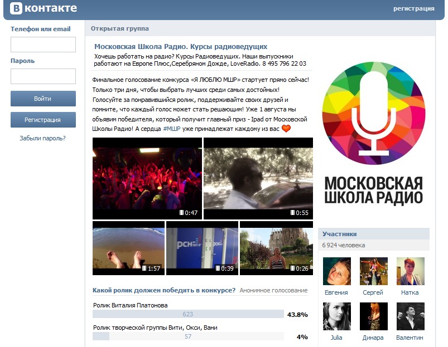Click the Ролик творческой группы Вити, Окси, Вани label
448x347 pixels.
[x=155, y=328]
